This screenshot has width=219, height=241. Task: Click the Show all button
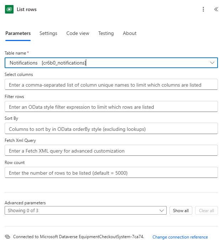tap(181, 211)
